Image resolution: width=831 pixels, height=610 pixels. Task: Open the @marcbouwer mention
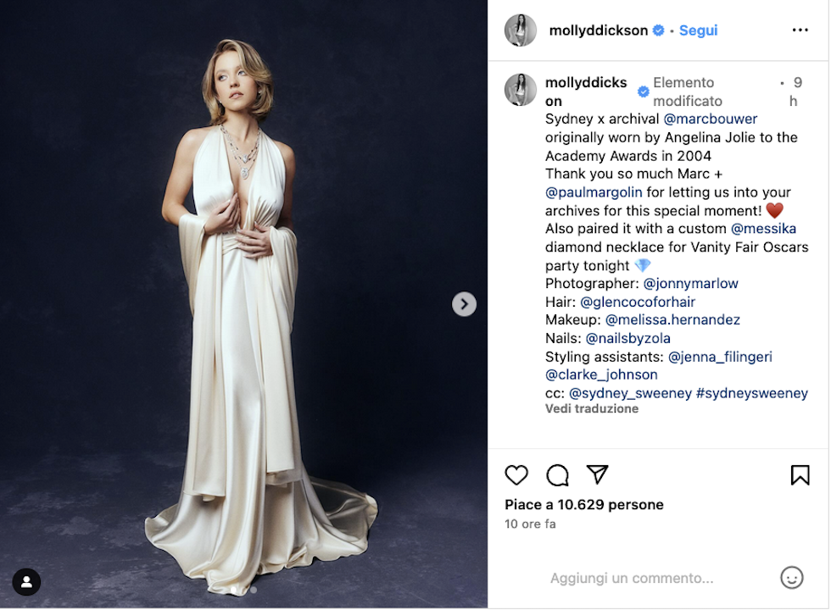coord(711,119)
